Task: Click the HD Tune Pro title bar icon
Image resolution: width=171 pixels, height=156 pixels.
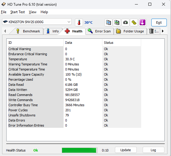Action: (x=4, y=4)
